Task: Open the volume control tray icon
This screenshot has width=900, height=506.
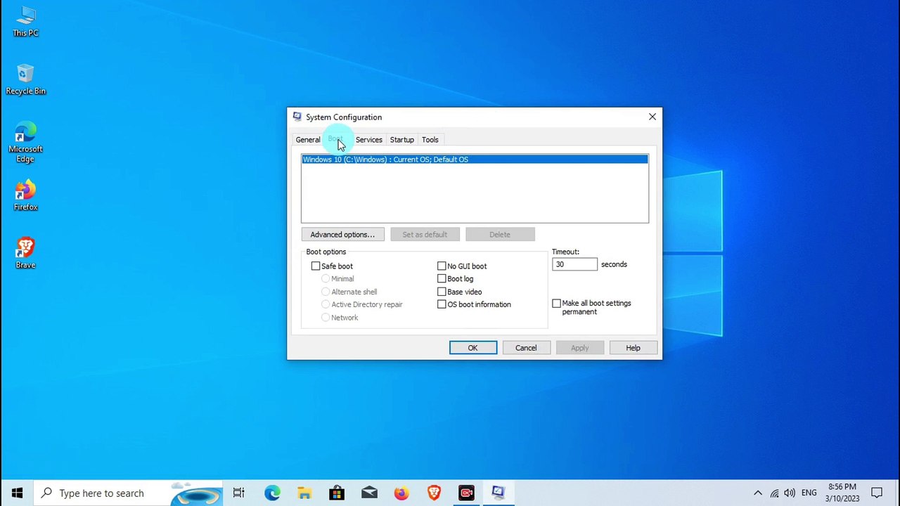Action: click(x=790, y=493)
